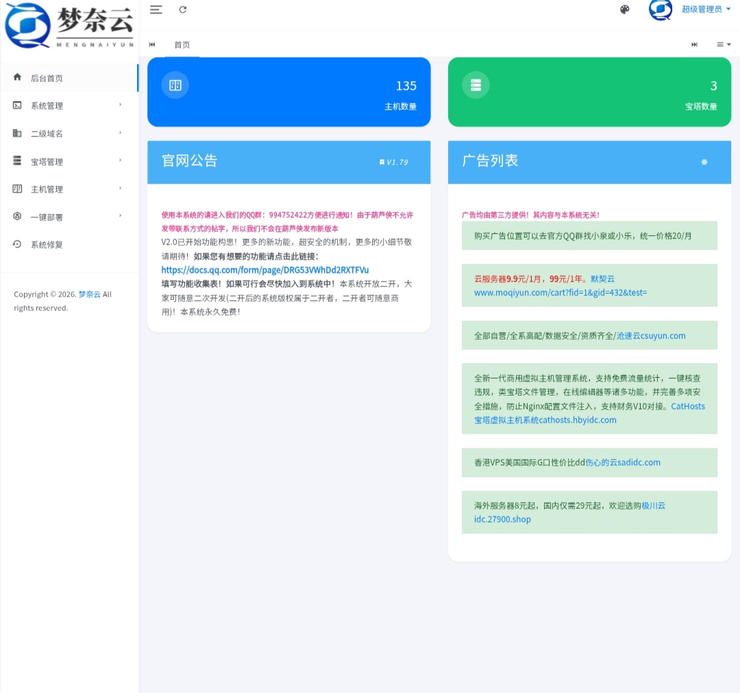Screen dimensions: 740x693
Task: Collapse the sidebar with hamburger icon
Action: pos(156,10)
